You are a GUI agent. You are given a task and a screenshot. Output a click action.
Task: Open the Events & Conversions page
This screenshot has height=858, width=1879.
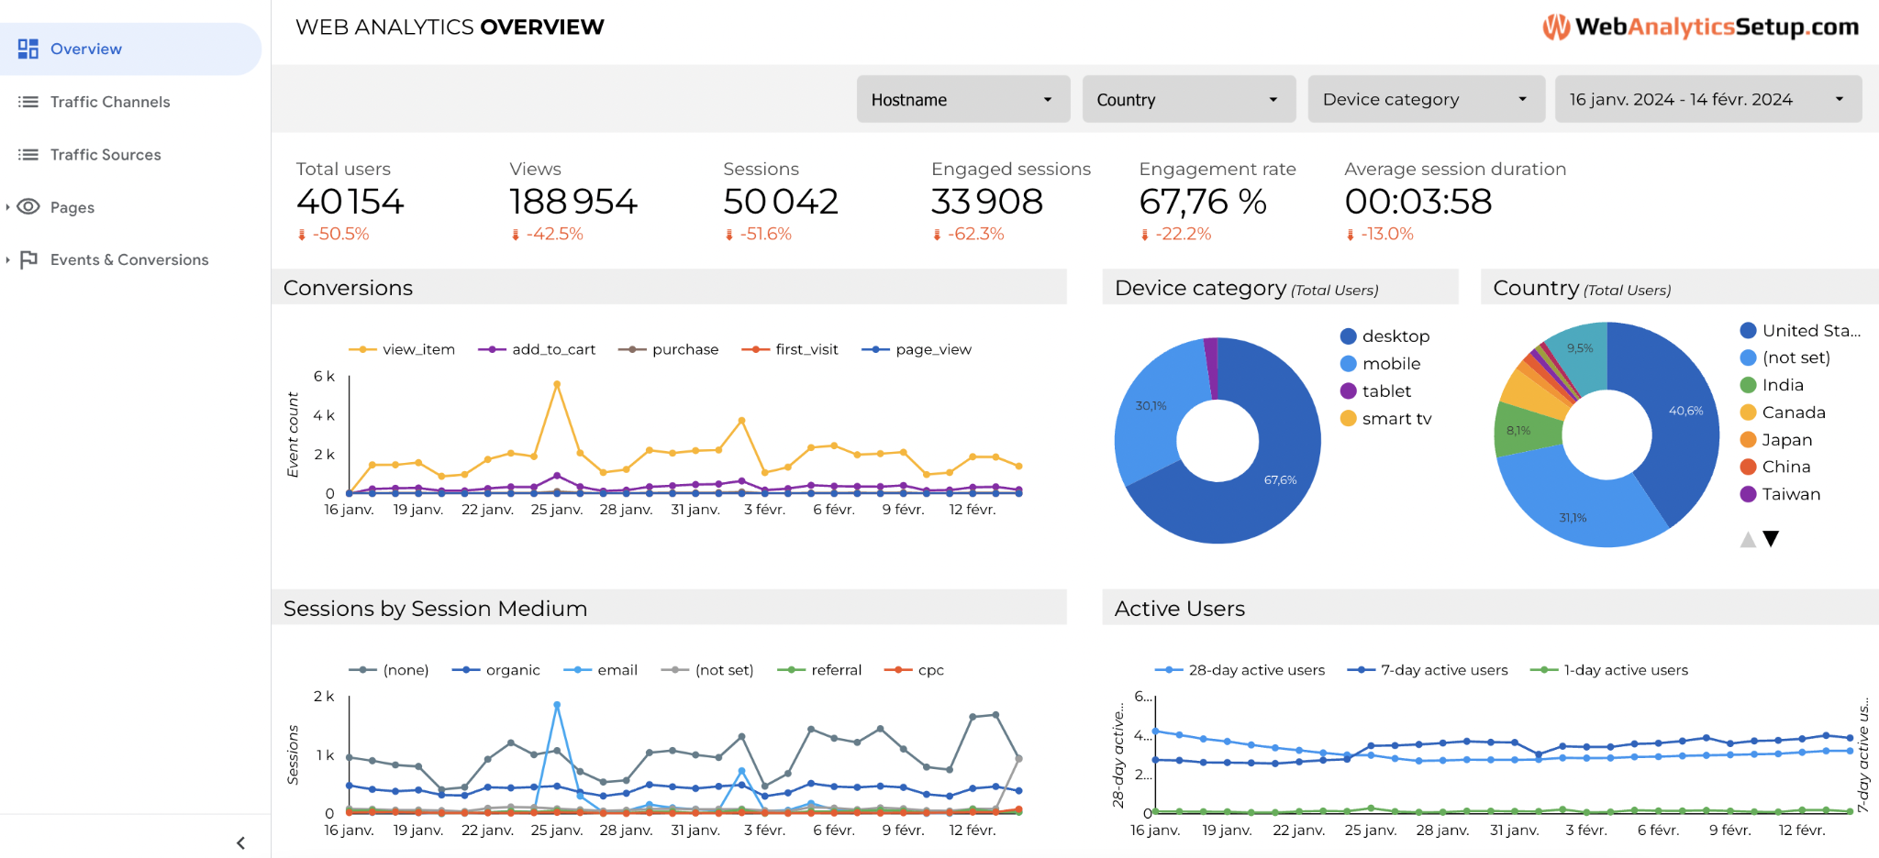129,259
